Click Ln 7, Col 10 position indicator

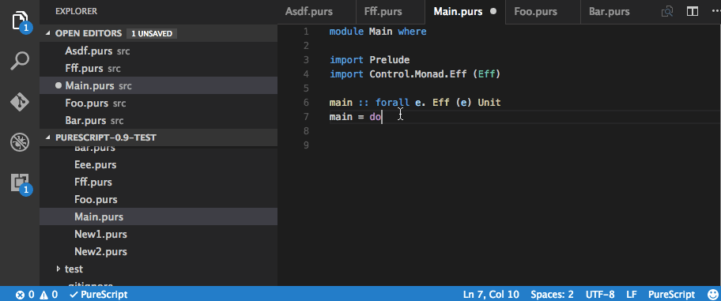tap(491, 295)
